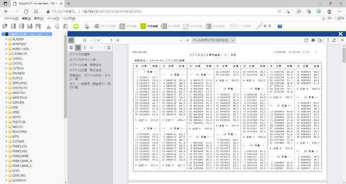The width and height of the screenshot is (346, 184).
Task: Open the ページのサイズに合わせる zoom dropdown
Action: click(213, 40)
